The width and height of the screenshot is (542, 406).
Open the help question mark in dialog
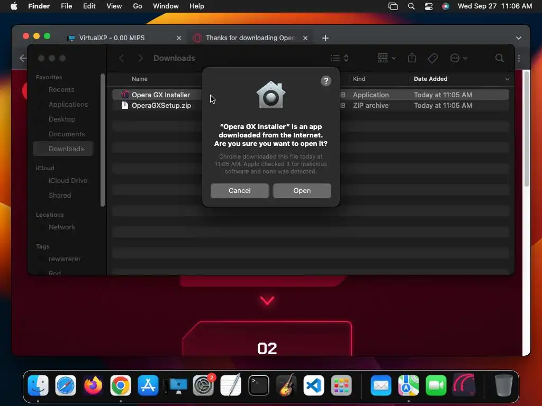tap(326, 81)
